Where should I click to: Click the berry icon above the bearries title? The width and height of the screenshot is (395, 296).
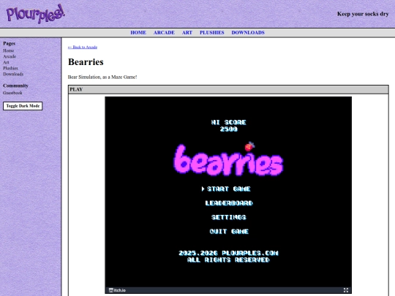pyautogui.click(x=249, y=146)
